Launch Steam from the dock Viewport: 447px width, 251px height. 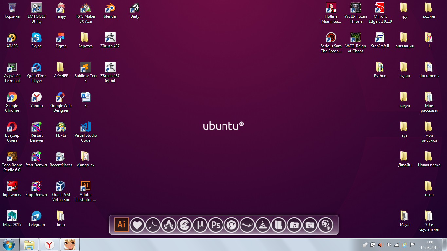coord(247,225)
